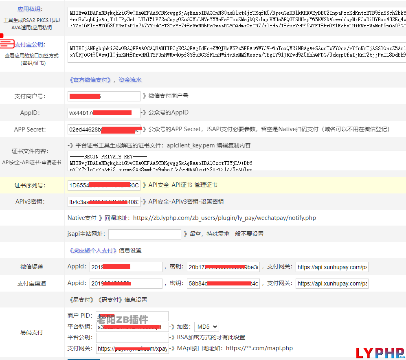Click the 支付商户号 input field
The height and width of the screenshot is (360, 406).
(x=104, y=97)
